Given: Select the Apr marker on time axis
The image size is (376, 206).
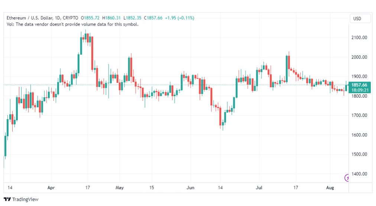Looking at the screenshot, I should point(51,187).
